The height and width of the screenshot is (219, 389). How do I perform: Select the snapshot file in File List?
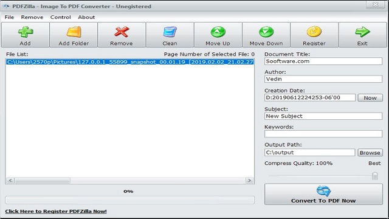pyautogui.click(x=129, y=62)
